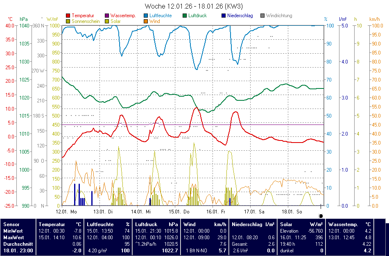389x256 pixels.
Task: Click the green Luftdruck legend square
Action: click(185, 16)
